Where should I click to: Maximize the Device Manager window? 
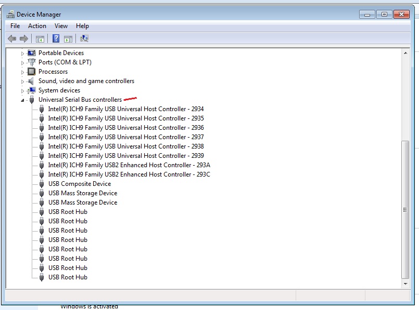pos(384,15)
